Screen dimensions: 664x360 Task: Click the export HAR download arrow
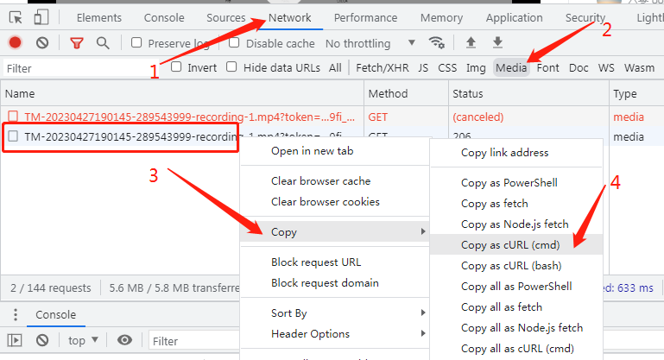click(x=497, y=43)
